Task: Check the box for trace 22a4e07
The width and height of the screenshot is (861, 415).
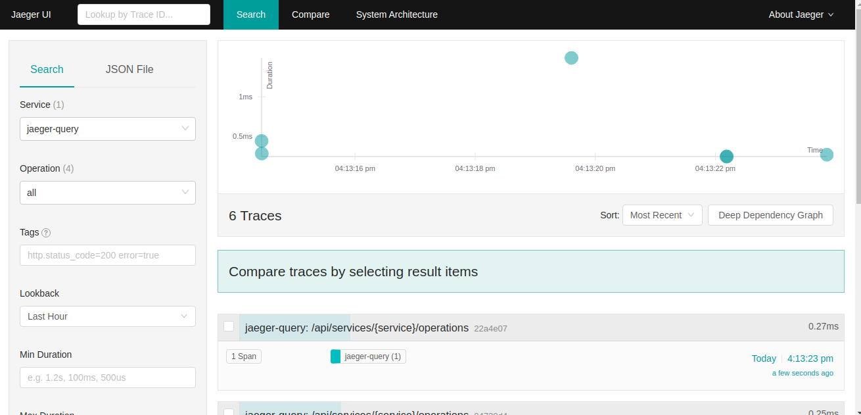Action: pyautogui.click(x=229, y=326)
